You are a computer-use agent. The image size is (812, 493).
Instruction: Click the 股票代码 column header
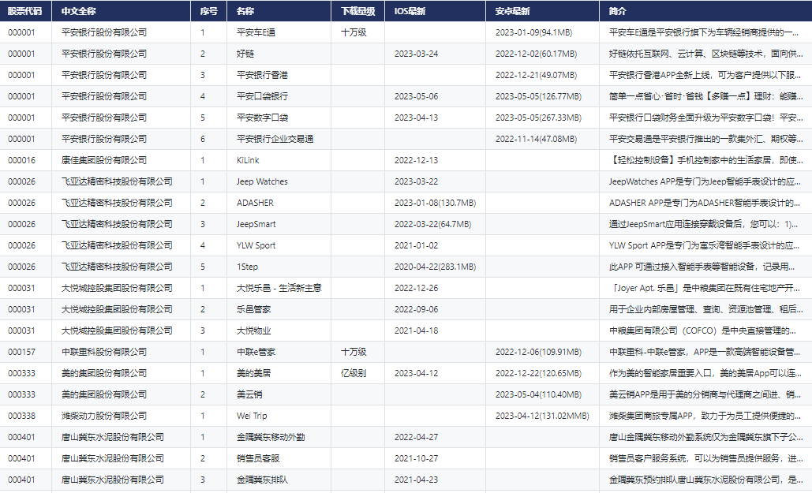[x=25, y=11]
